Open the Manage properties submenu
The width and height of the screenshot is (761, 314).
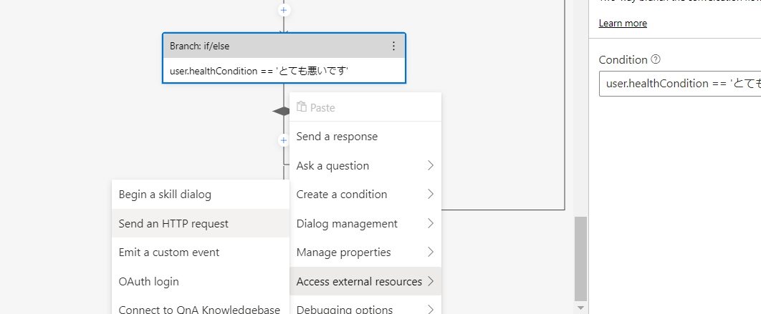365,252
